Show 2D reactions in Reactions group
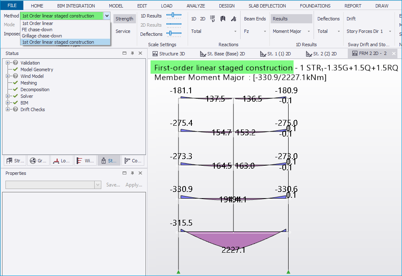The width and height of the screenshot is (402, 276). (x=203, y=18)
